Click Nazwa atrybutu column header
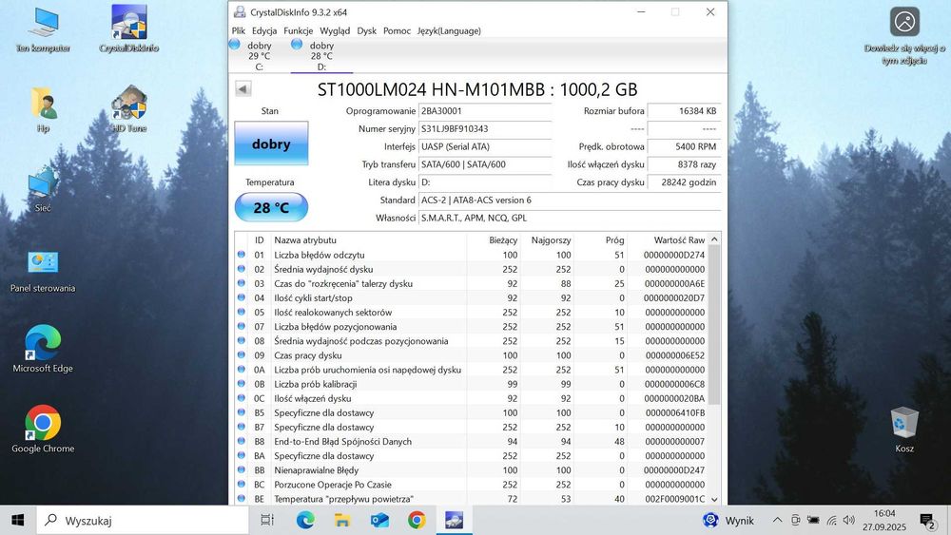Screen dimensions: 951x535 point(368,239)
